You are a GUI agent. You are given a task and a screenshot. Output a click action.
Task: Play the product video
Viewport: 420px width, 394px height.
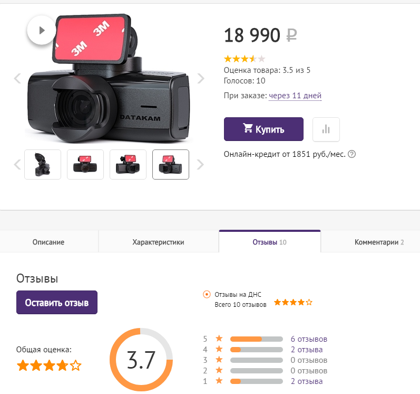(41, 30)
